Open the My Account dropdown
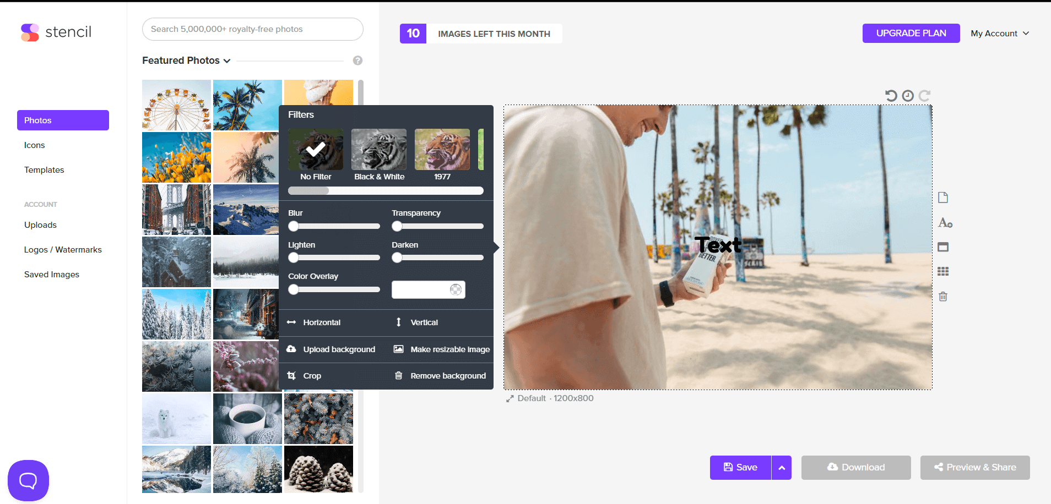The image size is (1051, 504). point(999,33)
